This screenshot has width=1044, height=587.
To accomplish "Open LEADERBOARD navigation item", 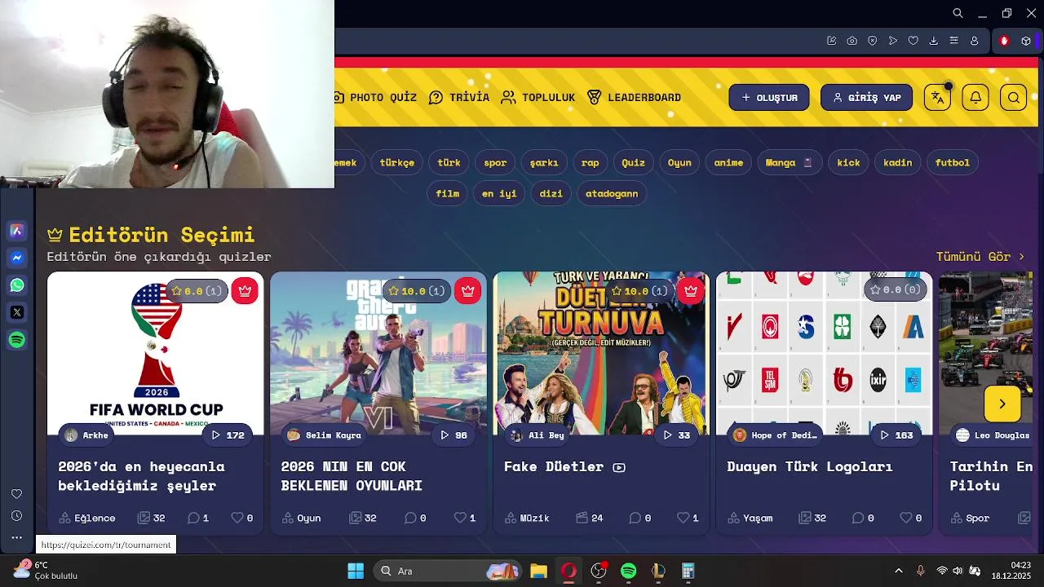I will tap(634, 98).
